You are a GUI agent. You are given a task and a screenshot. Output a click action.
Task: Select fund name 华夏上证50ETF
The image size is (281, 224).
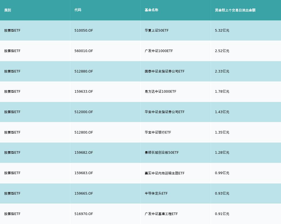(x=157, y=31)
